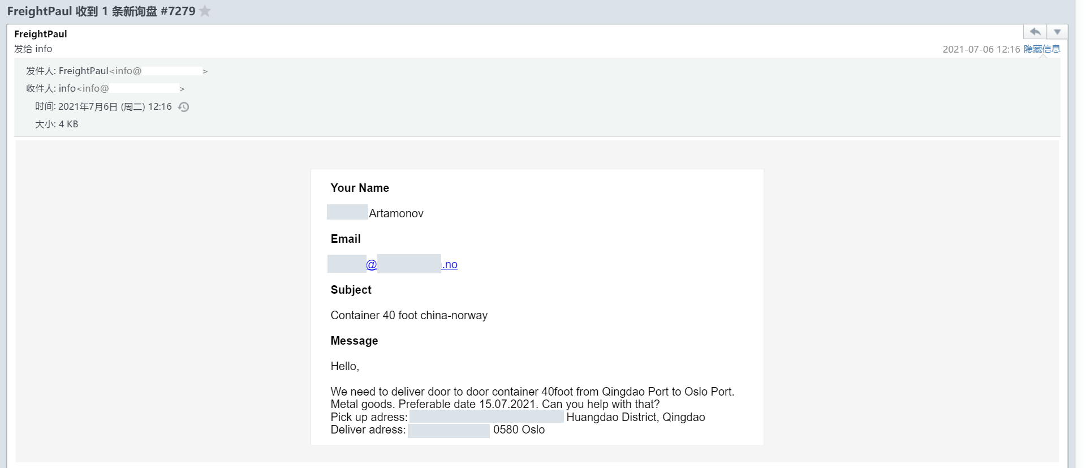The height and width of the screenshot is (468, 1086).
Task: Click the 大小: 4 KB size line
Action: click(57, 124)
